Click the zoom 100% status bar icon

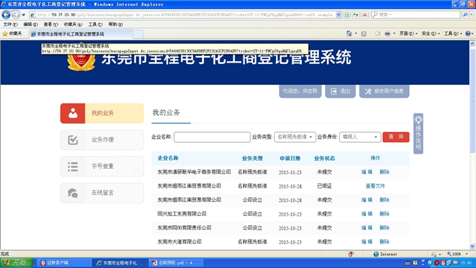coord(449,254)
